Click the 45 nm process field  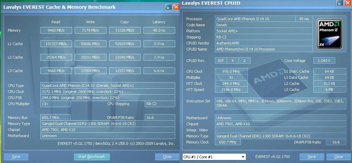pyautogui.click(x=304, y=19)
